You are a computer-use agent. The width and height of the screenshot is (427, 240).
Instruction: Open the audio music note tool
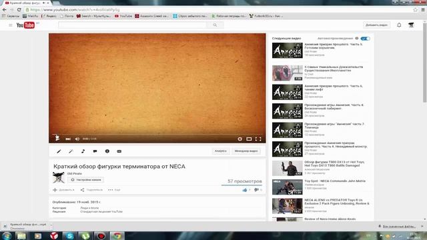point(83,151)
